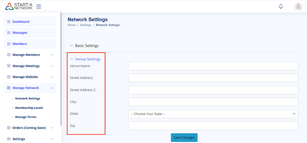The height and width of the screenshot is (143, 307).
Task: Expand the Manage Meetings submenu
Action: click(x=52, y=66)
